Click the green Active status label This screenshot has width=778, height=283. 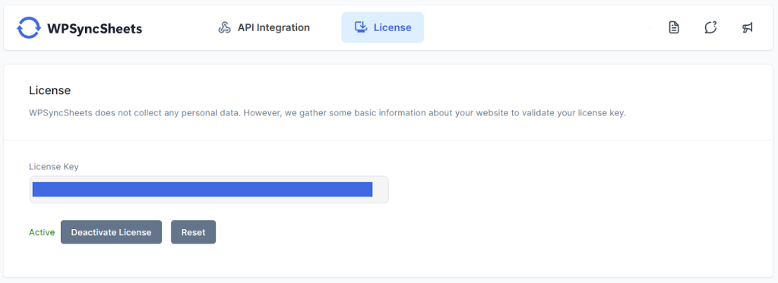tap(42, 232)
